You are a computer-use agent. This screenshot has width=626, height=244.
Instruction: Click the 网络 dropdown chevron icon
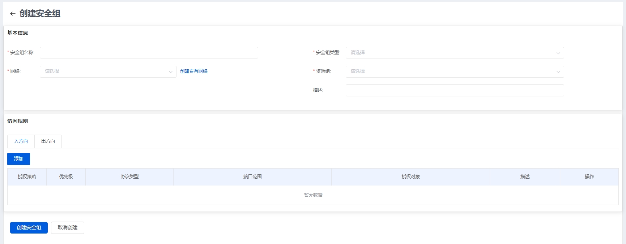click(x=171, y=72)
